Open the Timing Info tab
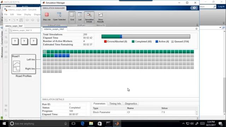The height and width of the screenshot is (127, 226). pos(115,103)
